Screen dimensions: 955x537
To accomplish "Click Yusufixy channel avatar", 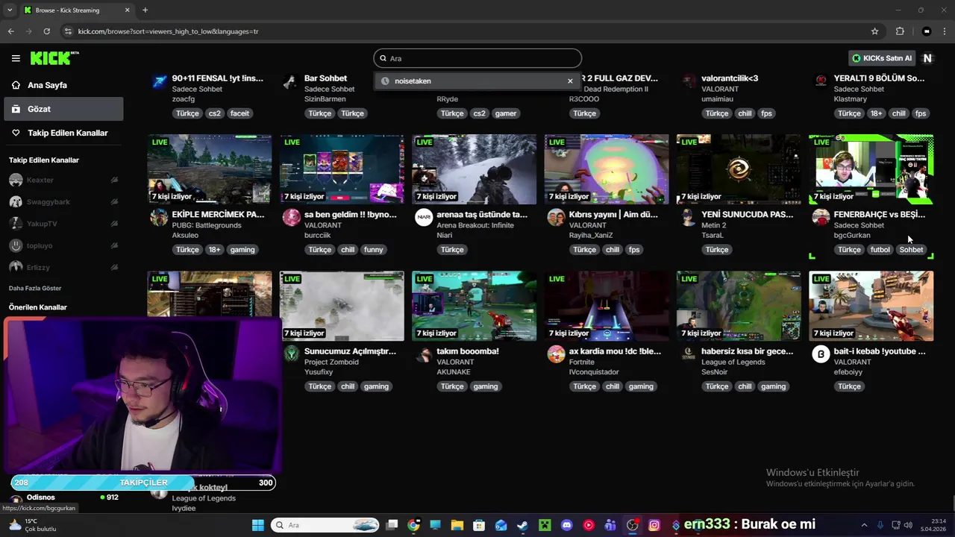I will click(x=292, y=354).
